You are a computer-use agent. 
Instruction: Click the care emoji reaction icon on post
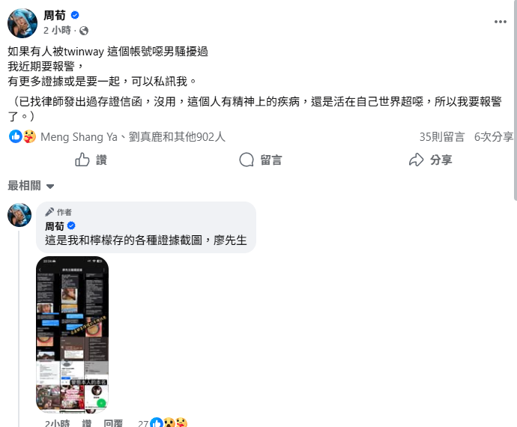(x=29, y=136)
